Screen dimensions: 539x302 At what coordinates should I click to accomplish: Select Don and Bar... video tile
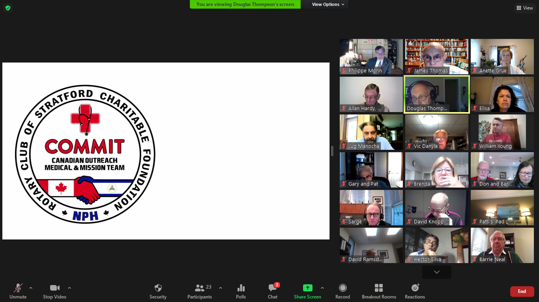click(502, 170)
